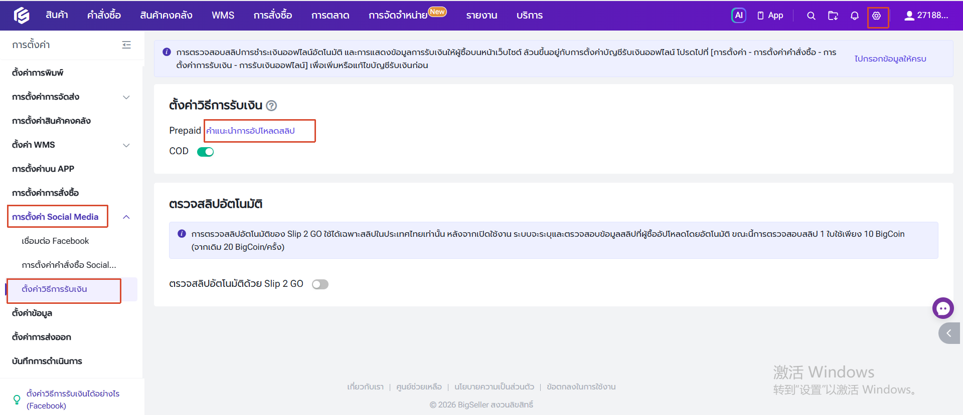The height and width of the screenshot is (415, 963).
Task: Click ไปกรอกข้อมูลให้ครบ link
Action: pos(890,59)
